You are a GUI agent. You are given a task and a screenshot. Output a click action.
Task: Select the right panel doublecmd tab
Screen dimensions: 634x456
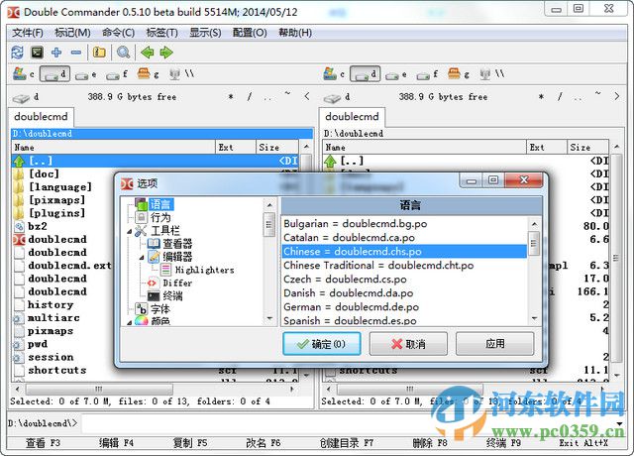pyautogui.click(x=352, y=117)
